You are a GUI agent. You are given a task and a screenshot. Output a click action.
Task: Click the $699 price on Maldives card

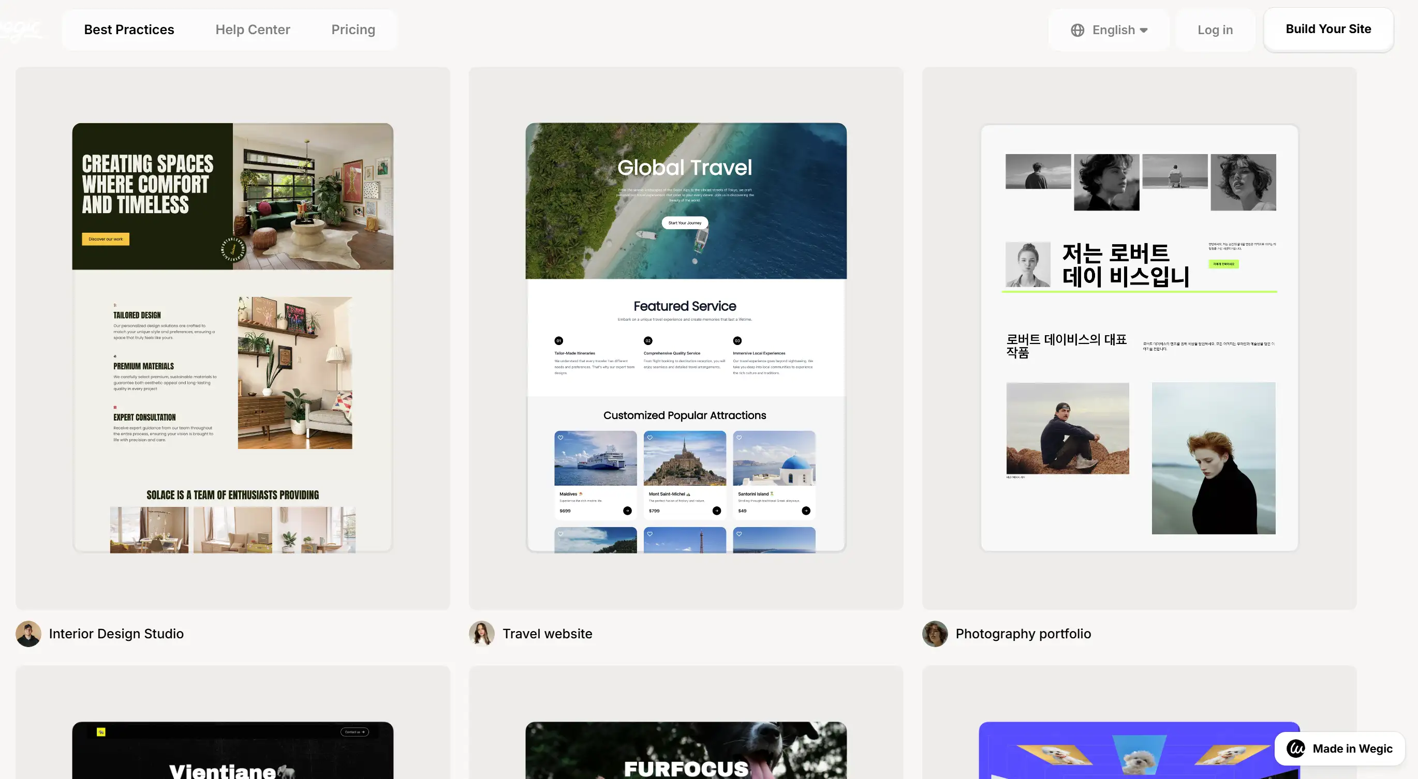coord(565,511)
